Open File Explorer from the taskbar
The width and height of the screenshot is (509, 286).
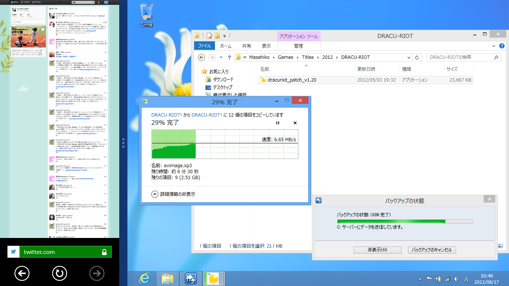pos(167,278)
